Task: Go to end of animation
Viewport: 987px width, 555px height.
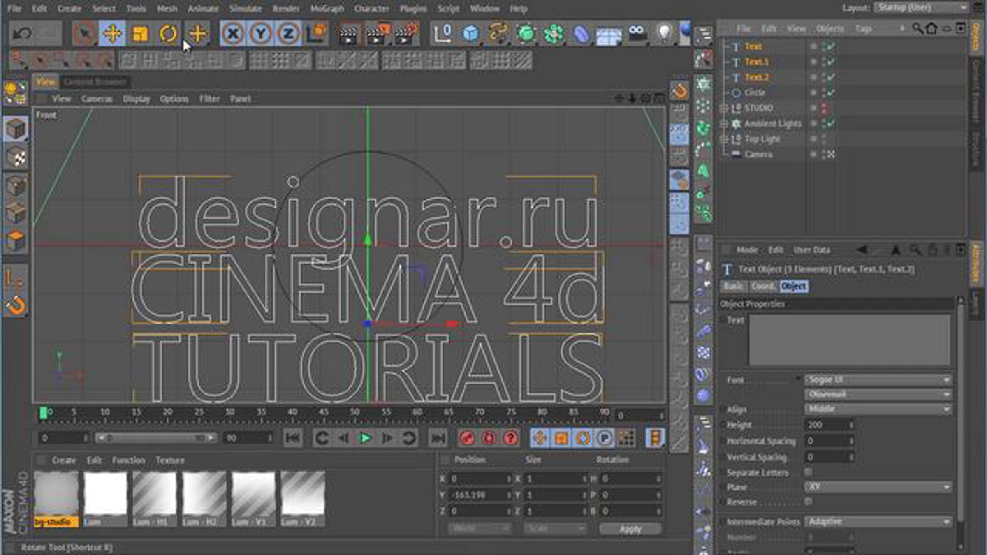Action: click(x=438, y=438)
